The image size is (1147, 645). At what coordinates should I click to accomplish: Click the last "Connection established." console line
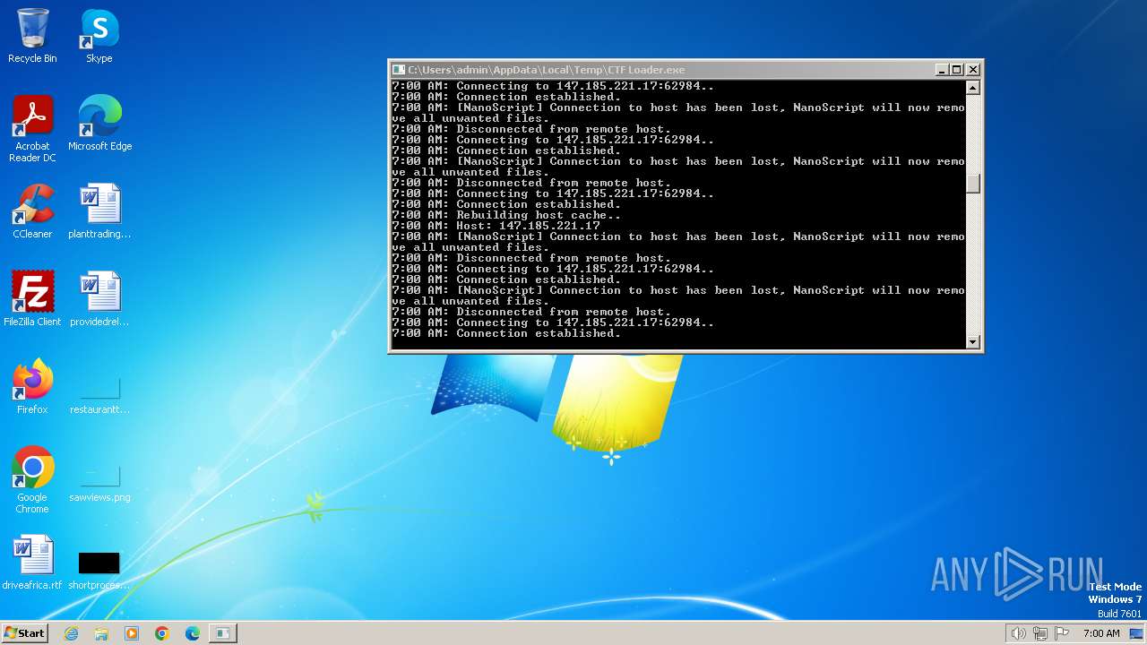point(506,333)
